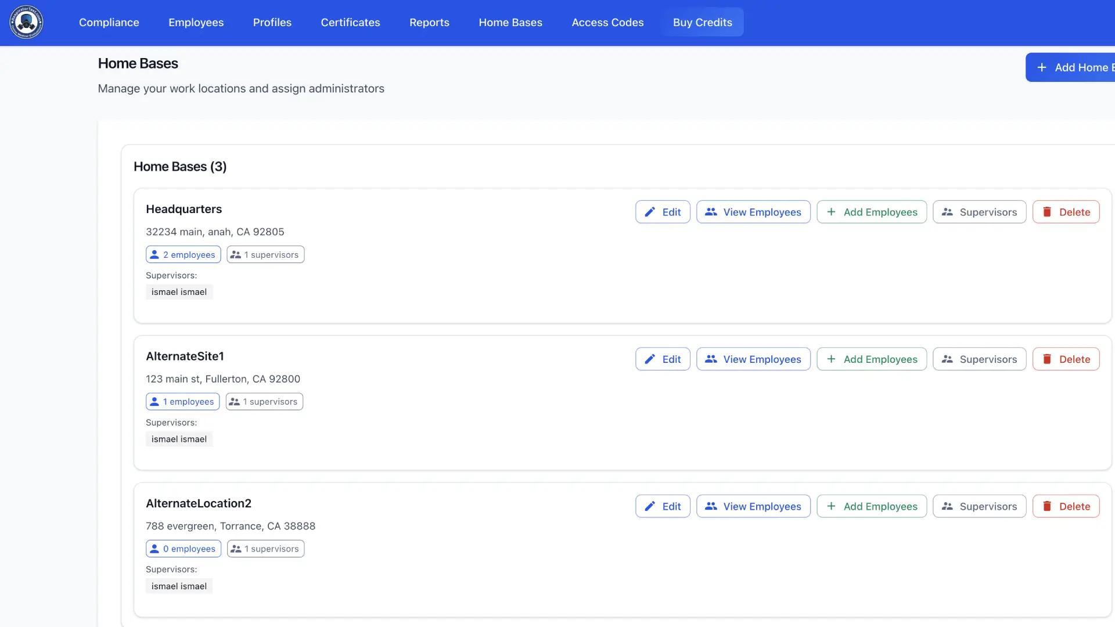
Task: Click the people icon on Headquarters View Employees
Action: coord(711,212)
